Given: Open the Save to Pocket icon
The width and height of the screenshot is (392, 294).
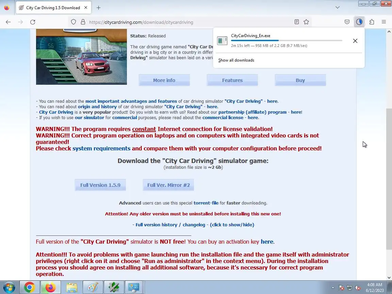Looking at the screenshot, I should [x=347, y=22].
